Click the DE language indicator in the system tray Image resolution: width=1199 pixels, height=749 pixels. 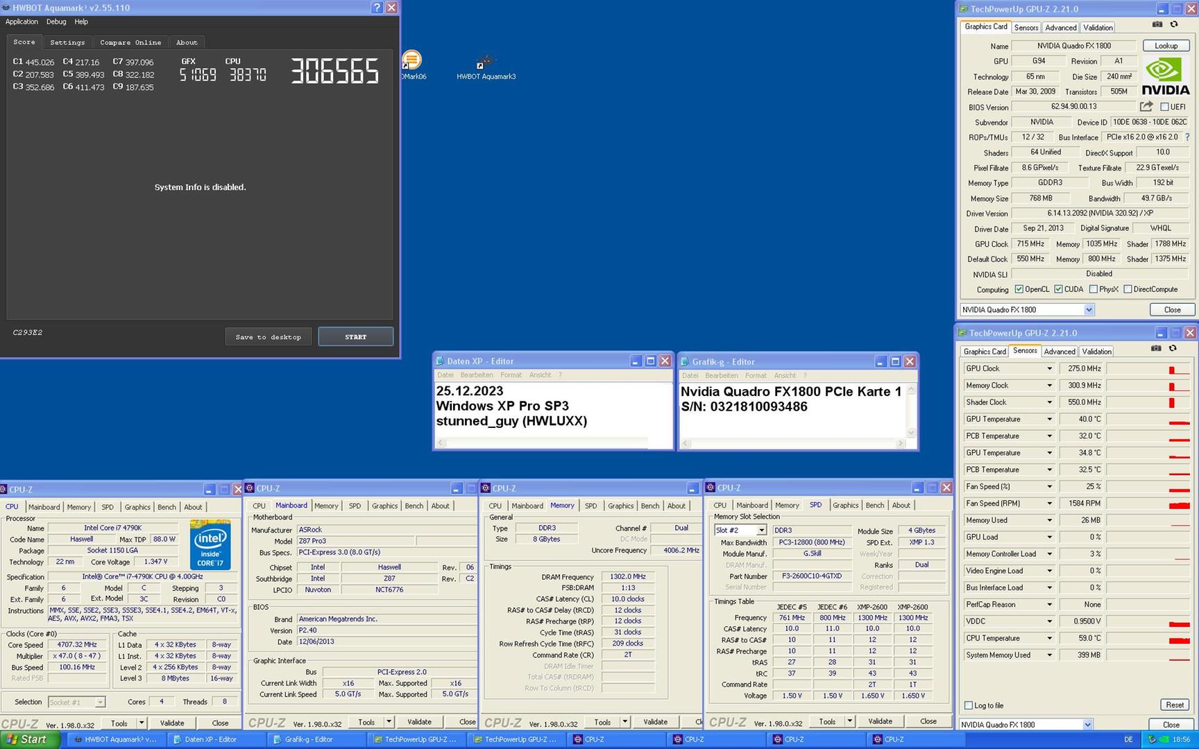1128,739
